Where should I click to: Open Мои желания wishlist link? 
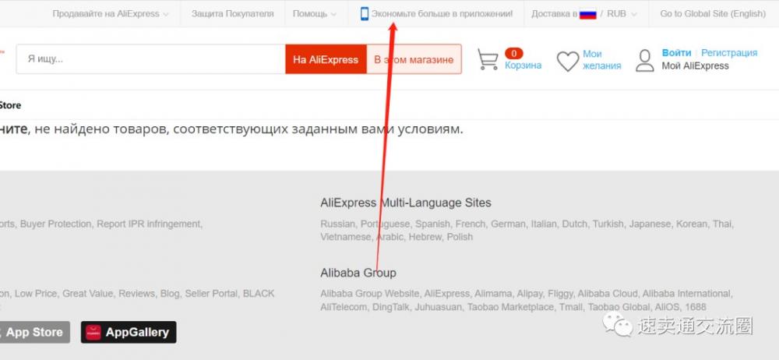601,60
